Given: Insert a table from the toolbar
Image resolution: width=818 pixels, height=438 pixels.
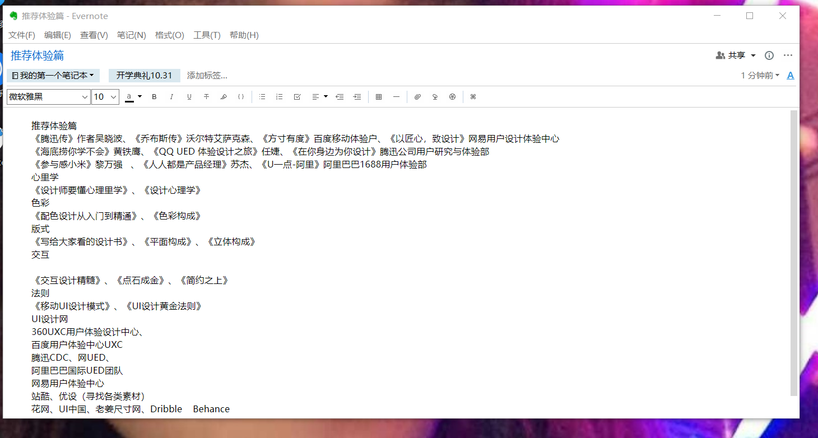Looking at the screenshot, I should pyautogui.click(x=379, y=97).
